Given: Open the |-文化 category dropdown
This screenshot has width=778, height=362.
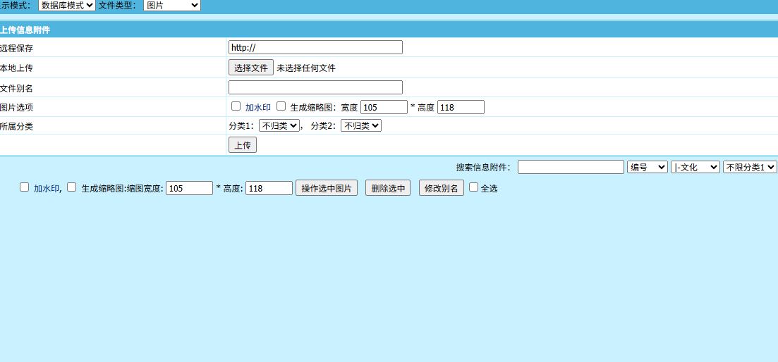Looking at the screenshot, I should tap(695, 167).
